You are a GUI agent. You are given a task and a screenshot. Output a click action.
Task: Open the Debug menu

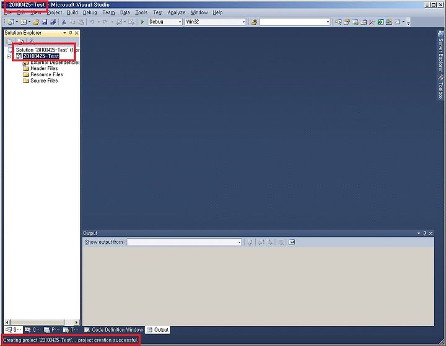coord(90,12)
